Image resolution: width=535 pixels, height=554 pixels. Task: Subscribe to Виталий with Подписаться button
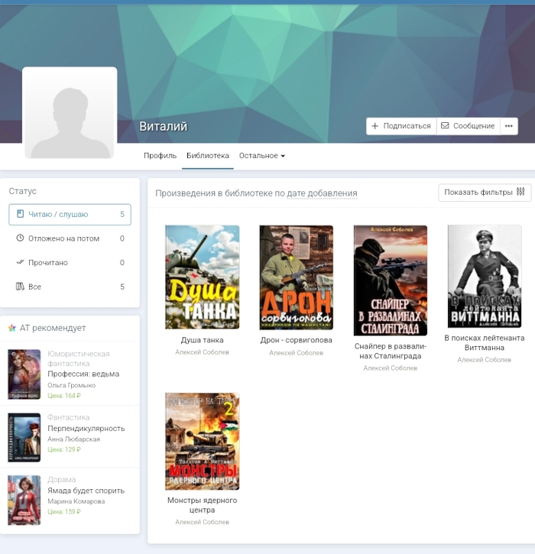click(x=400, y=126)
